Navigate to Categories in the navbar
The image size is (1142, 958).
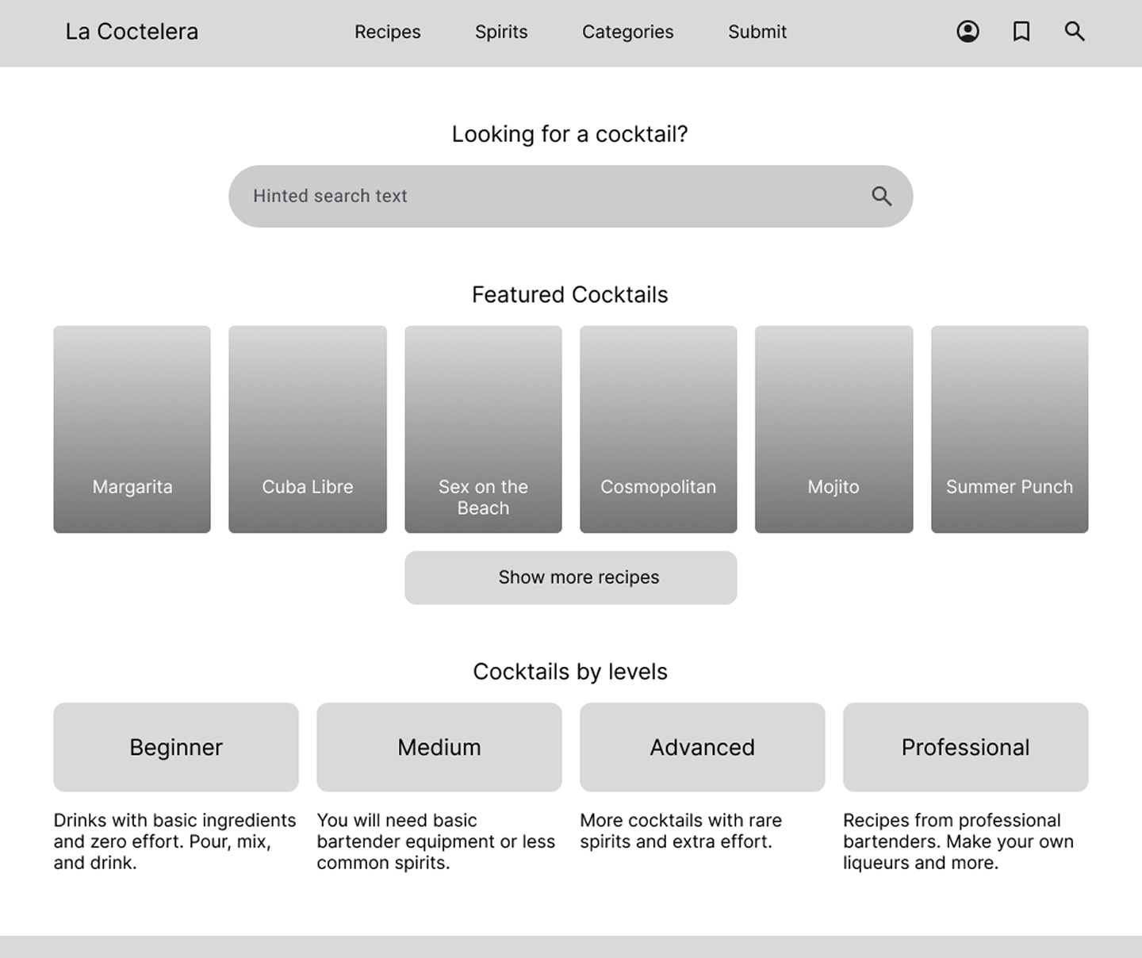pos(627,32)
